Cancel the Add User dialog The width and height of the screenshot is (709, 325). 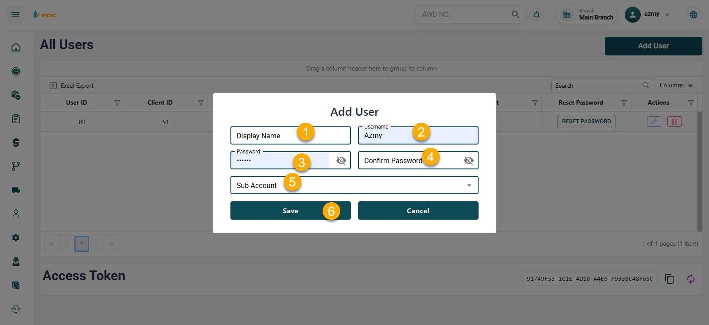[x=418, y=211]
